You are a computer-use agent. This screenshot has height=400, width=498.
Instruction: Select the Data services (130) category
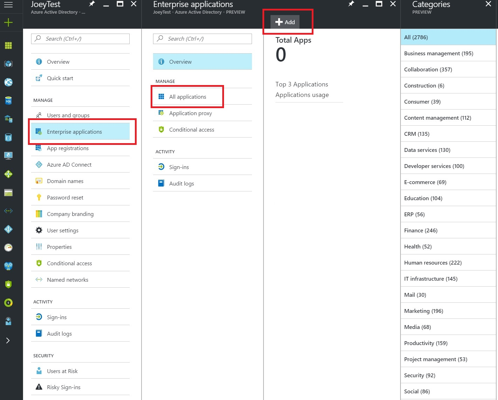pos(448,150)
